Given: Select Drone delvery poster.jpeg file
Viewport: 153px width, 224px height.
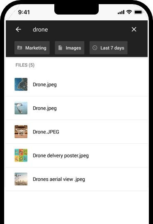Looking at the screenshot, I should pyautogui.click(x=77, y=155).
